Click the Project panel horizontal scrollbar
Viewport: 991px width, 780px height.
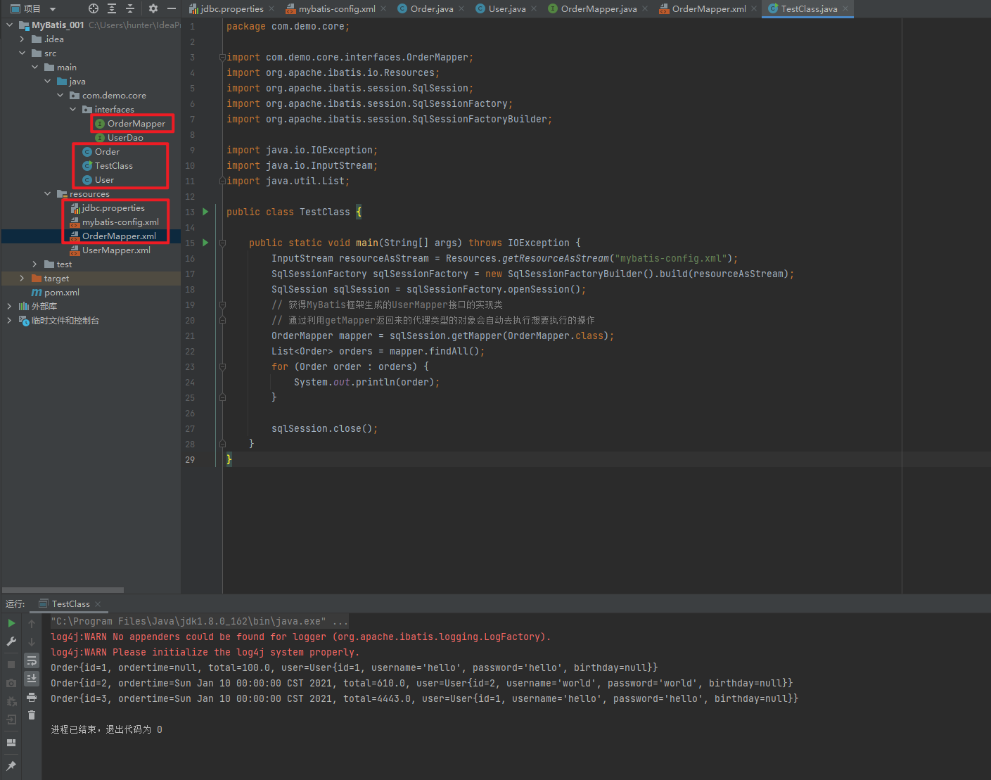(63, 590)
